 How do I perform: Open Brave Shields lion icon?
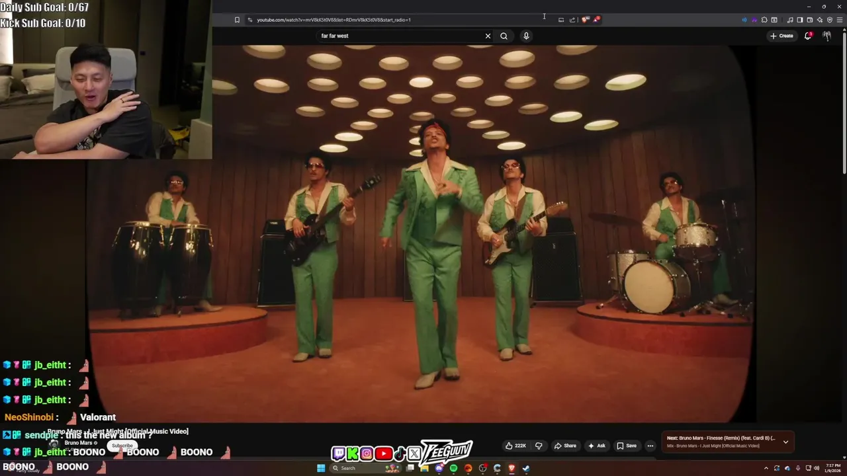(585, 20)
